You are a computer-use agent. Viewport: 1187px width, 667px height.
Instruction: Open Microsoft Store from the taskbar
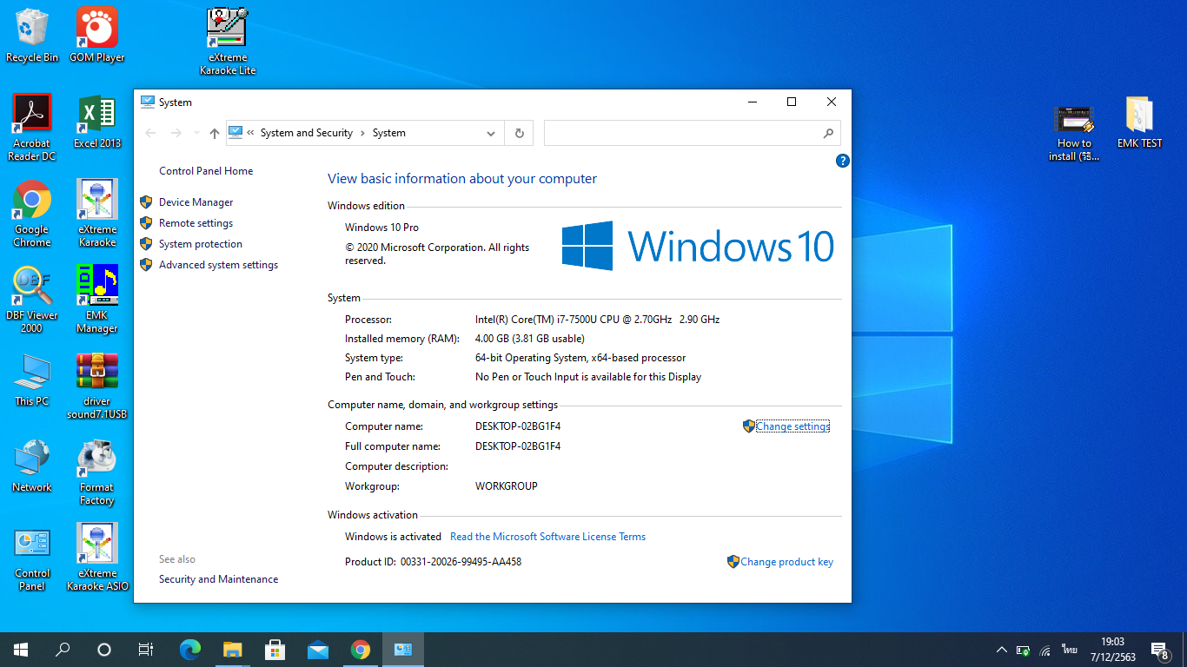point(275,650)
